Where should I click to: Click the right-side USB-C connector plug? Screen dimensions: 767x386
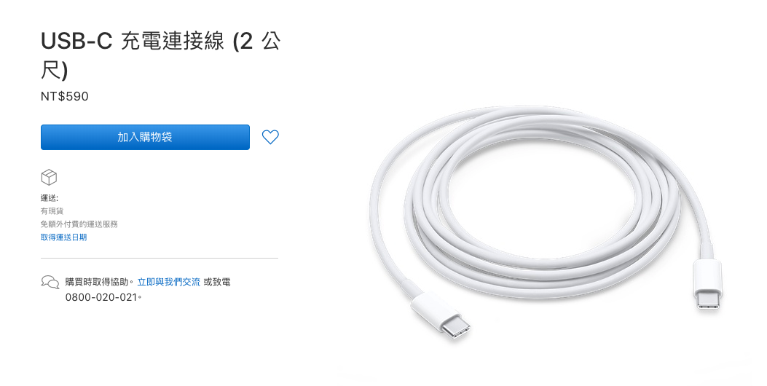(707, 285)
